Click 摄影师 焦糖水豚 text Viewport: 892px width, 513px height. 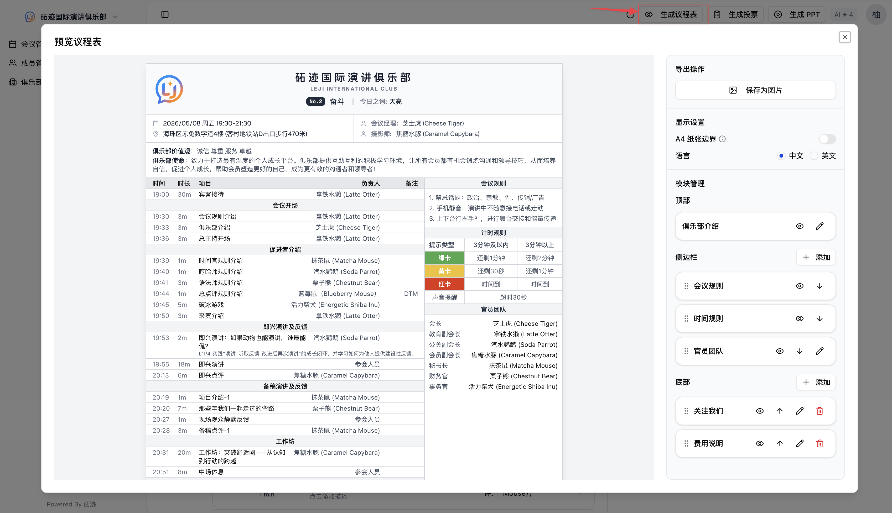pos(425,134)
